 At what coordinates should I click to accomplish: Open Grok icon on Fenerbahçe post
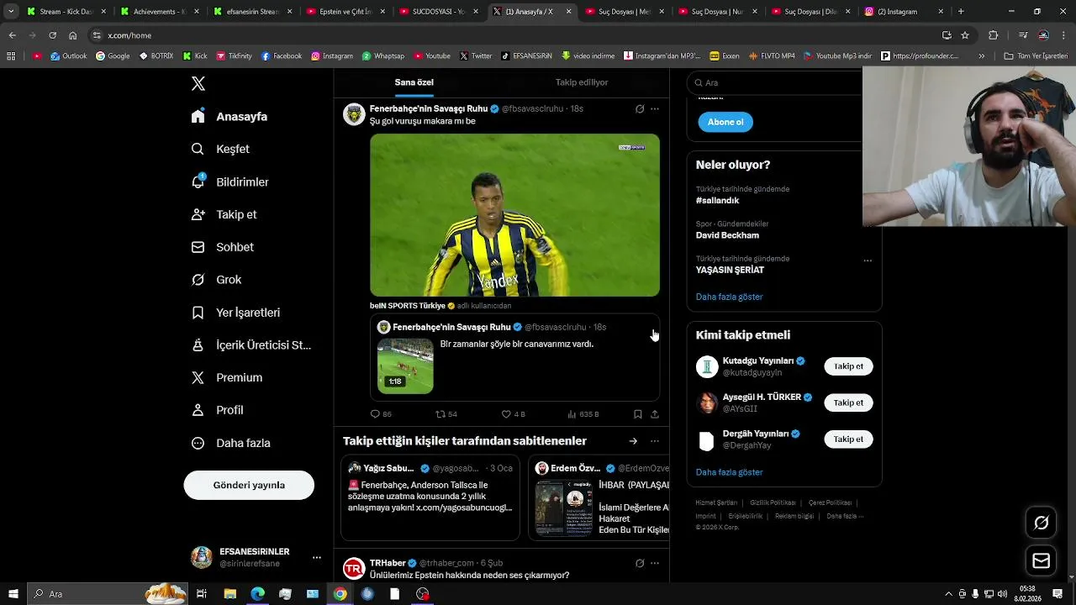[640, 109]
